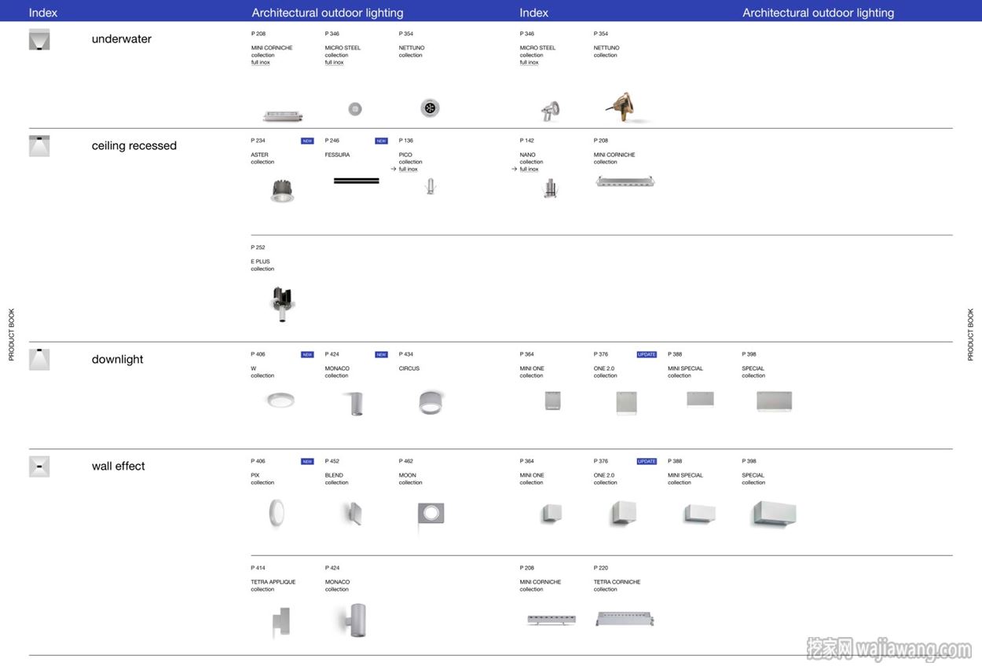This screenshot has width=982, height=670.
Task: Click the NEW badge in the PIX entry
Action: click(x=307, y=462)
